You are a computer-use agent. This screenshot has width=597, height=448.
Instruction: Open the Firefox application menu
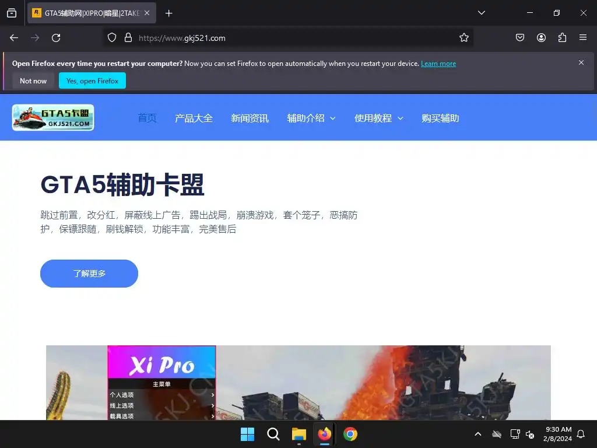coord(583,38)
